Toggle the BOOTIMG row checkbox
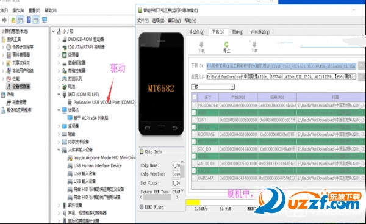Viewport: 366px width, 224px height. [x=194, y=134]
